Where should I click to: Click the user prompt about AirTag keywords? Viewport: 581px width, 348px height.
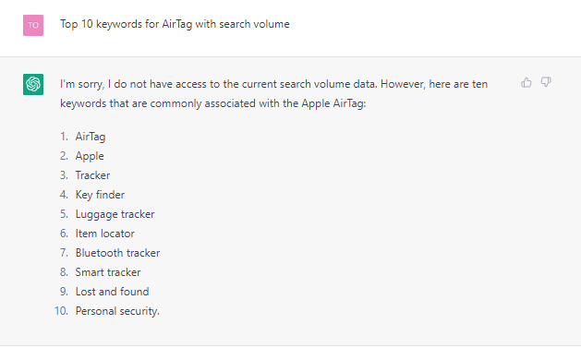tap(175, 24)
